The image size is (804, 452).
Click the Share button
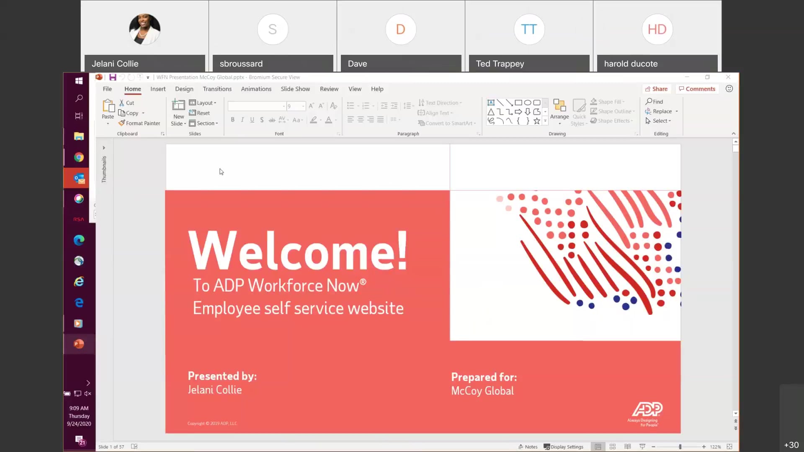pyautogui.click(x=656, y=89)
